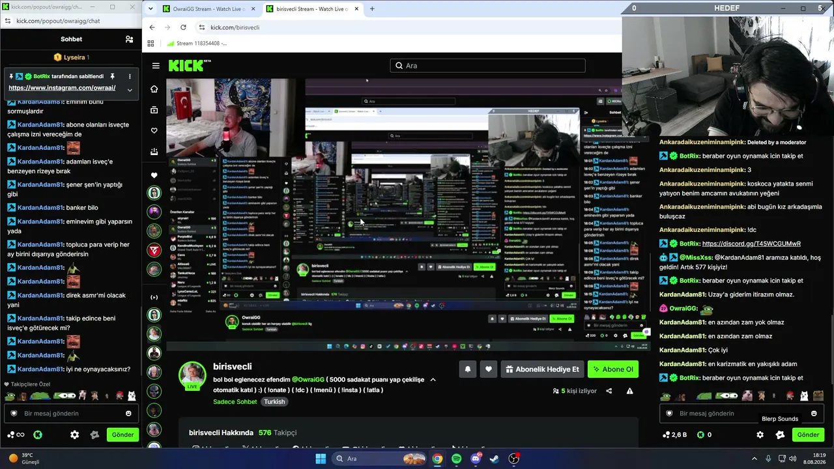Toggle notification bell for birisvecli
Viewport: 834px width, 469px height.
pos(467,369)
